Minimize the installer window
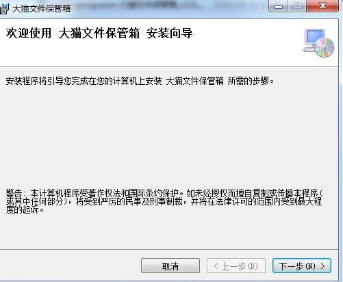The width and height of the screenshot is (343, 282). [x=279, y=6]
